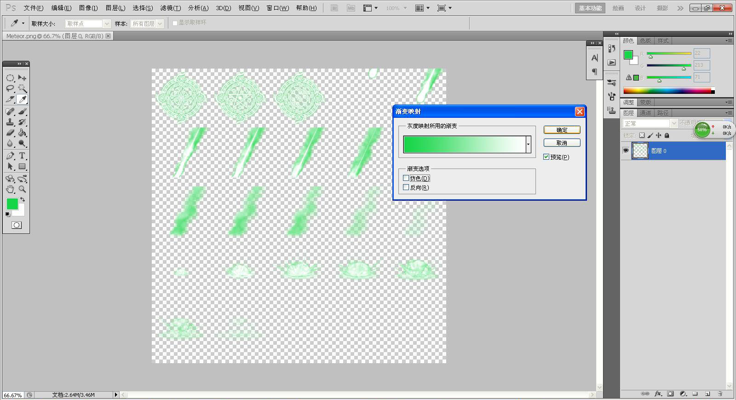736x400 pixels.
Task: Click 确定 to confirm gradient map
Action: [562, 130]
